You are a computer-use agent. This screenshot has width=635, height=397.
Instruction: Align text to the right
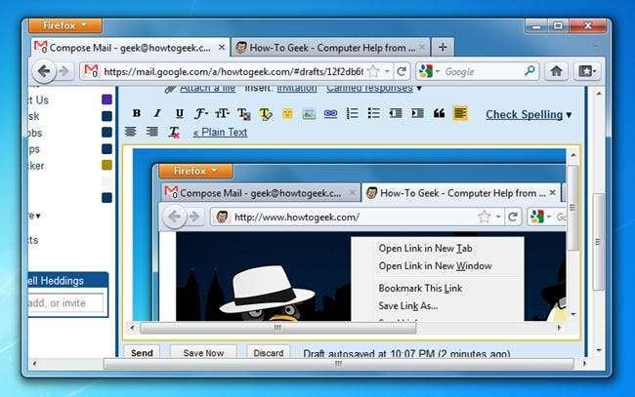point(152,132)
